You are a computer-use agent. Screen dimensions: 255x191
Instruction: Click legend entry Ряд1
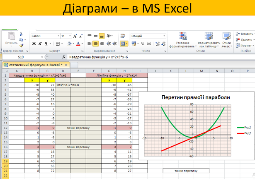pyautogui.click(x=244, y=128)
